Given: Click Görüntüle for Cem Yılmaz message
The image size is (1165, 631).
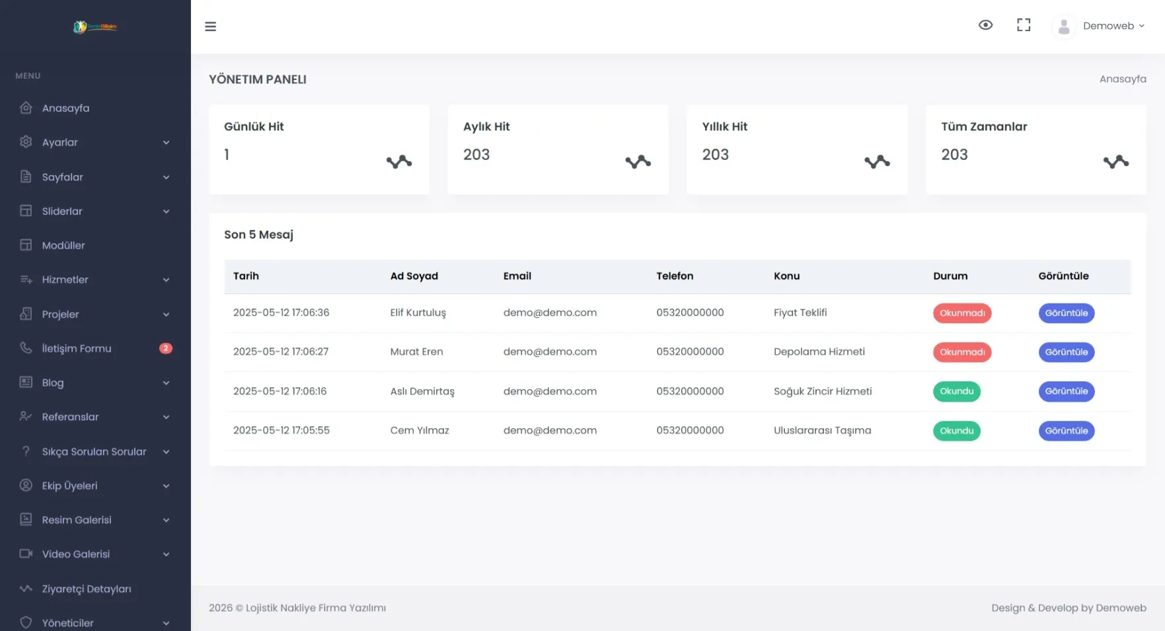Looking at the screenshot, I should pyautogui.click(x=1066, y=431).
